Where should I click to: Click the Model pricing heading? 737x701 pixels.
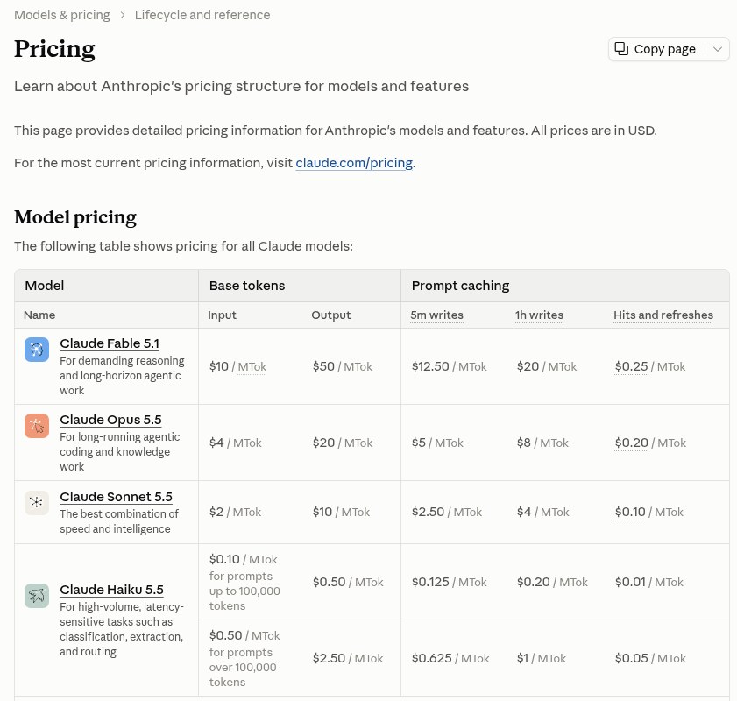[75, 217]
